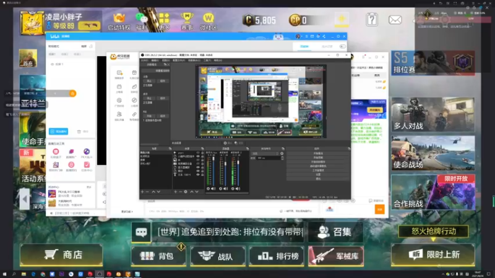This screenshot has height=278, width=495.
Task: Open scene transition properties gear
Action: [282, 153]
